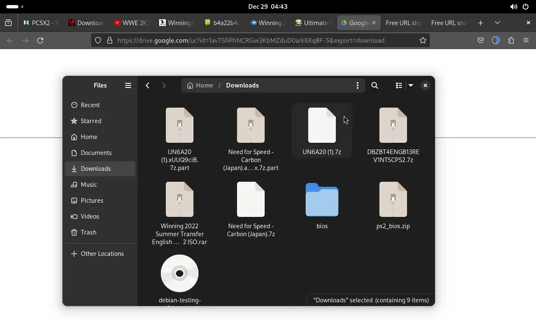
Task: Switch to first Winning browser tab
Action: (x=177, y=23)
